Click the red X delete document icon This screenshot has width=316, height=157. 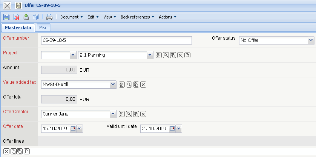coord(16,17)
